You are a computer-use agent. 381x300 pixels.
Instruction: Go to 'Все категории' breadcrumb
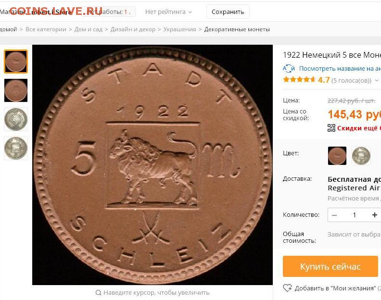(x=46, y=29)
